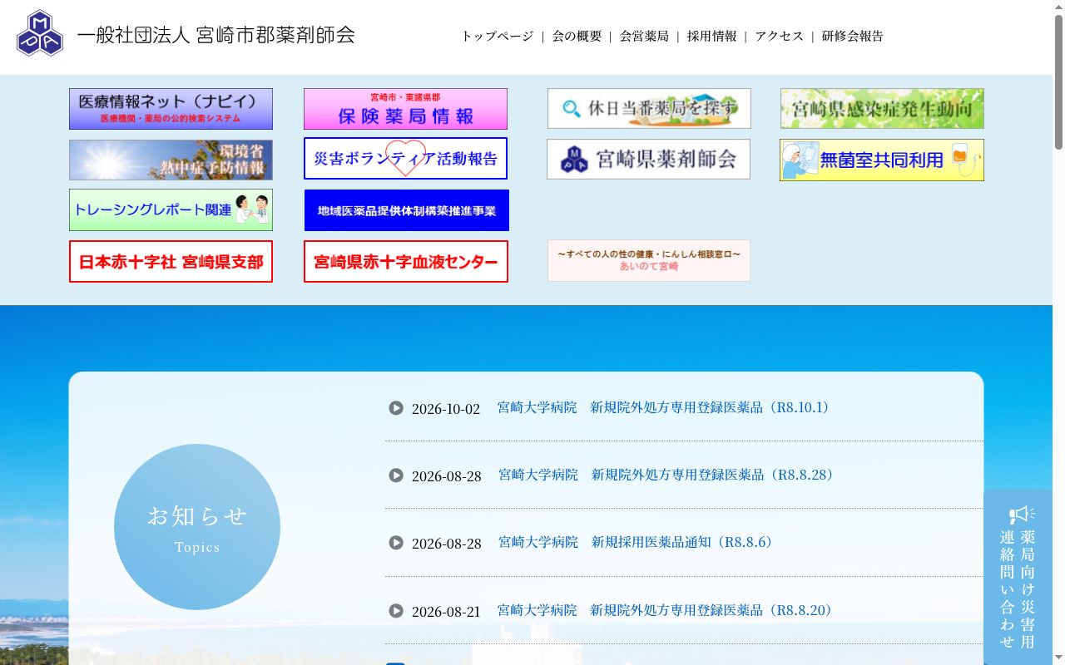The width and height of the screenshot is (1065, 665).
Task: Open the 宮崎県感染症発生動向 banner
Action: (x=882, y=109)
